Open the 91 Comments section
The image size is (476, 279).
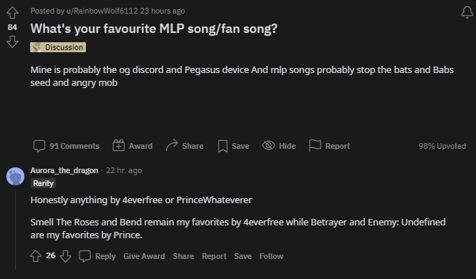tap(66, 146)
